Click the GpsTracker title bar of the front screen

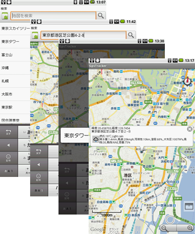[x=142, y=66]
